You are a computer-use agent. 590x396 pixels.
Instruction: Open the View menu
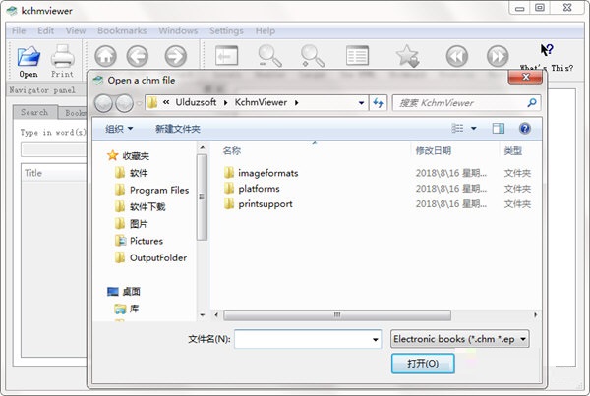(76, 30)
